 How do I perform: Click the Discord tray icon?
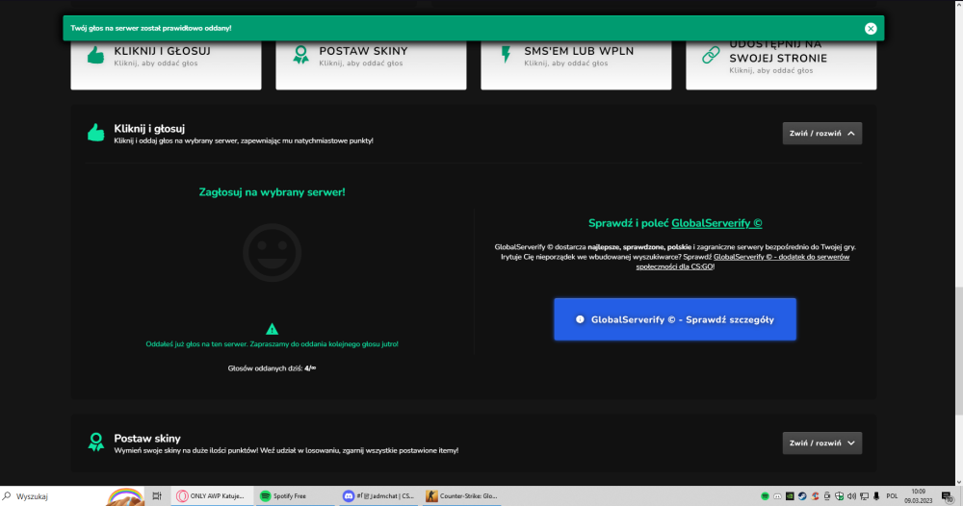coord(777,496)
